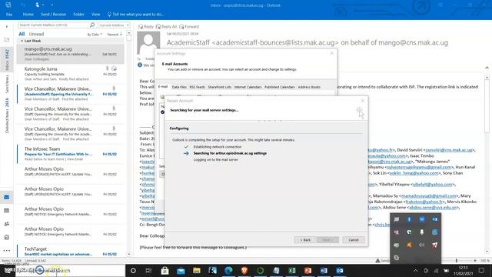Show hidden tray icons chevron

point(415,270)
